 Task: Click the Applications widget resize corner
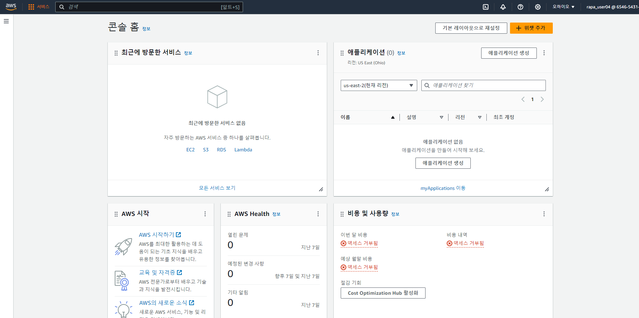coord(547,190)
